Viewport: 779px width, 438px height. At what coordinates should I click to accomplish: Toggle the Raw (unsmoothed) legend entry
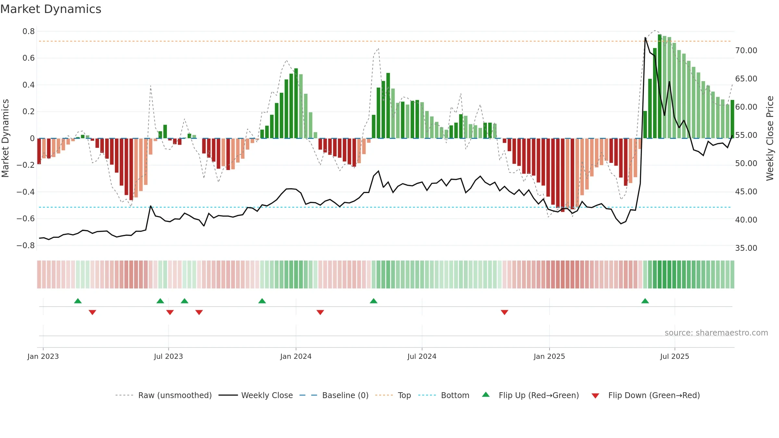point(163,395)
